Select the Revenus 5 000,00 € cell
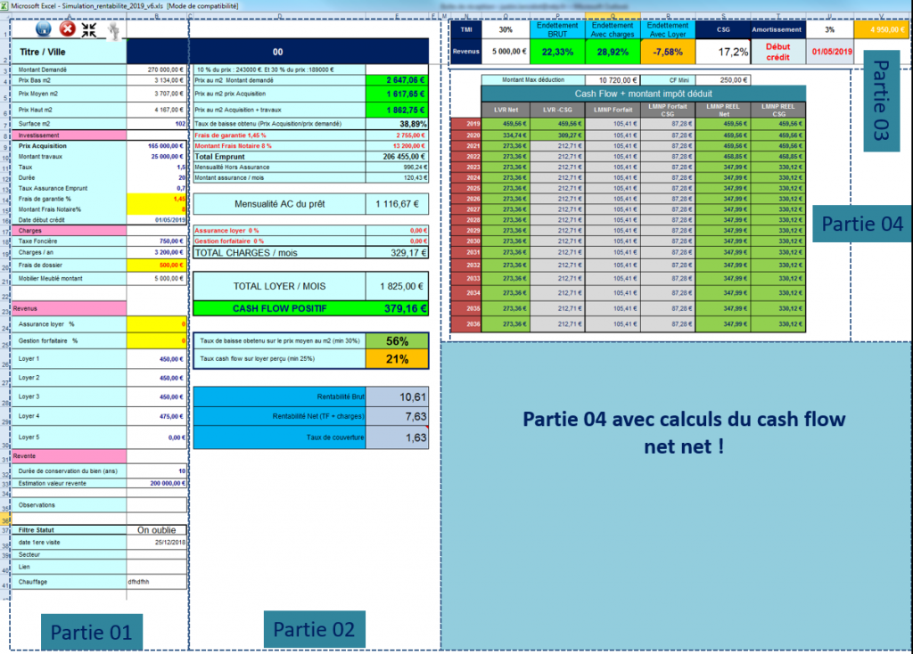This screenshot has height=654, width=913. pos(506,51)
